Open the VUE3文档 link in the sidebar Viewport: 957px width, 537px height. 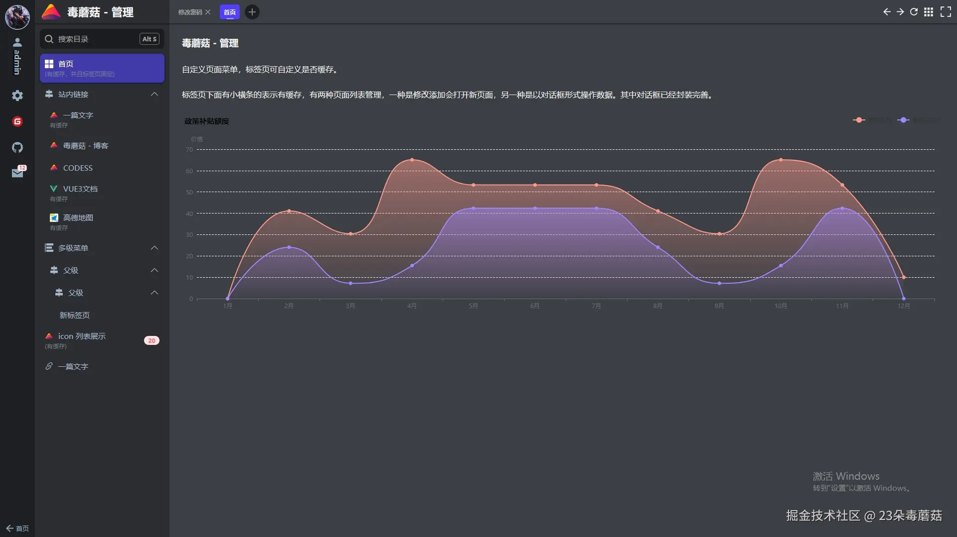pyautogui.click(x=80, y=189)
